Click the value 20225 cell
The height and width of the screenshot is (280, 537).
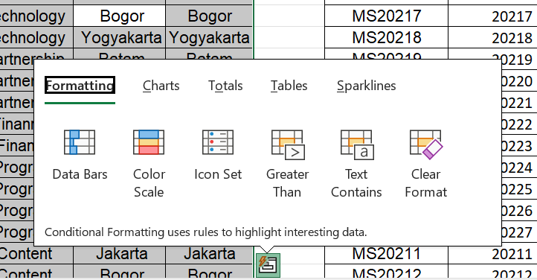tap(519, 189)
